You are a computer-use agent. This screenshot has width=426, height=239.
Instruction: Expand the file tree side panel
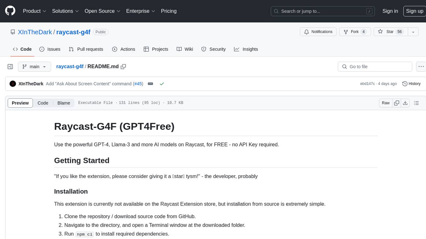pos(10,67)
